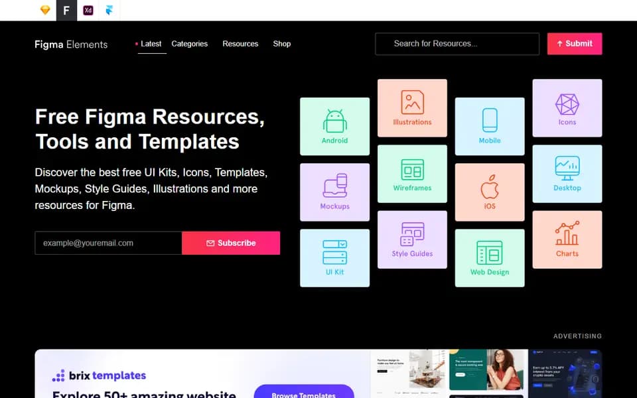Click the Browse Templates button
The image size is (637, 398).
pos(303,392)
